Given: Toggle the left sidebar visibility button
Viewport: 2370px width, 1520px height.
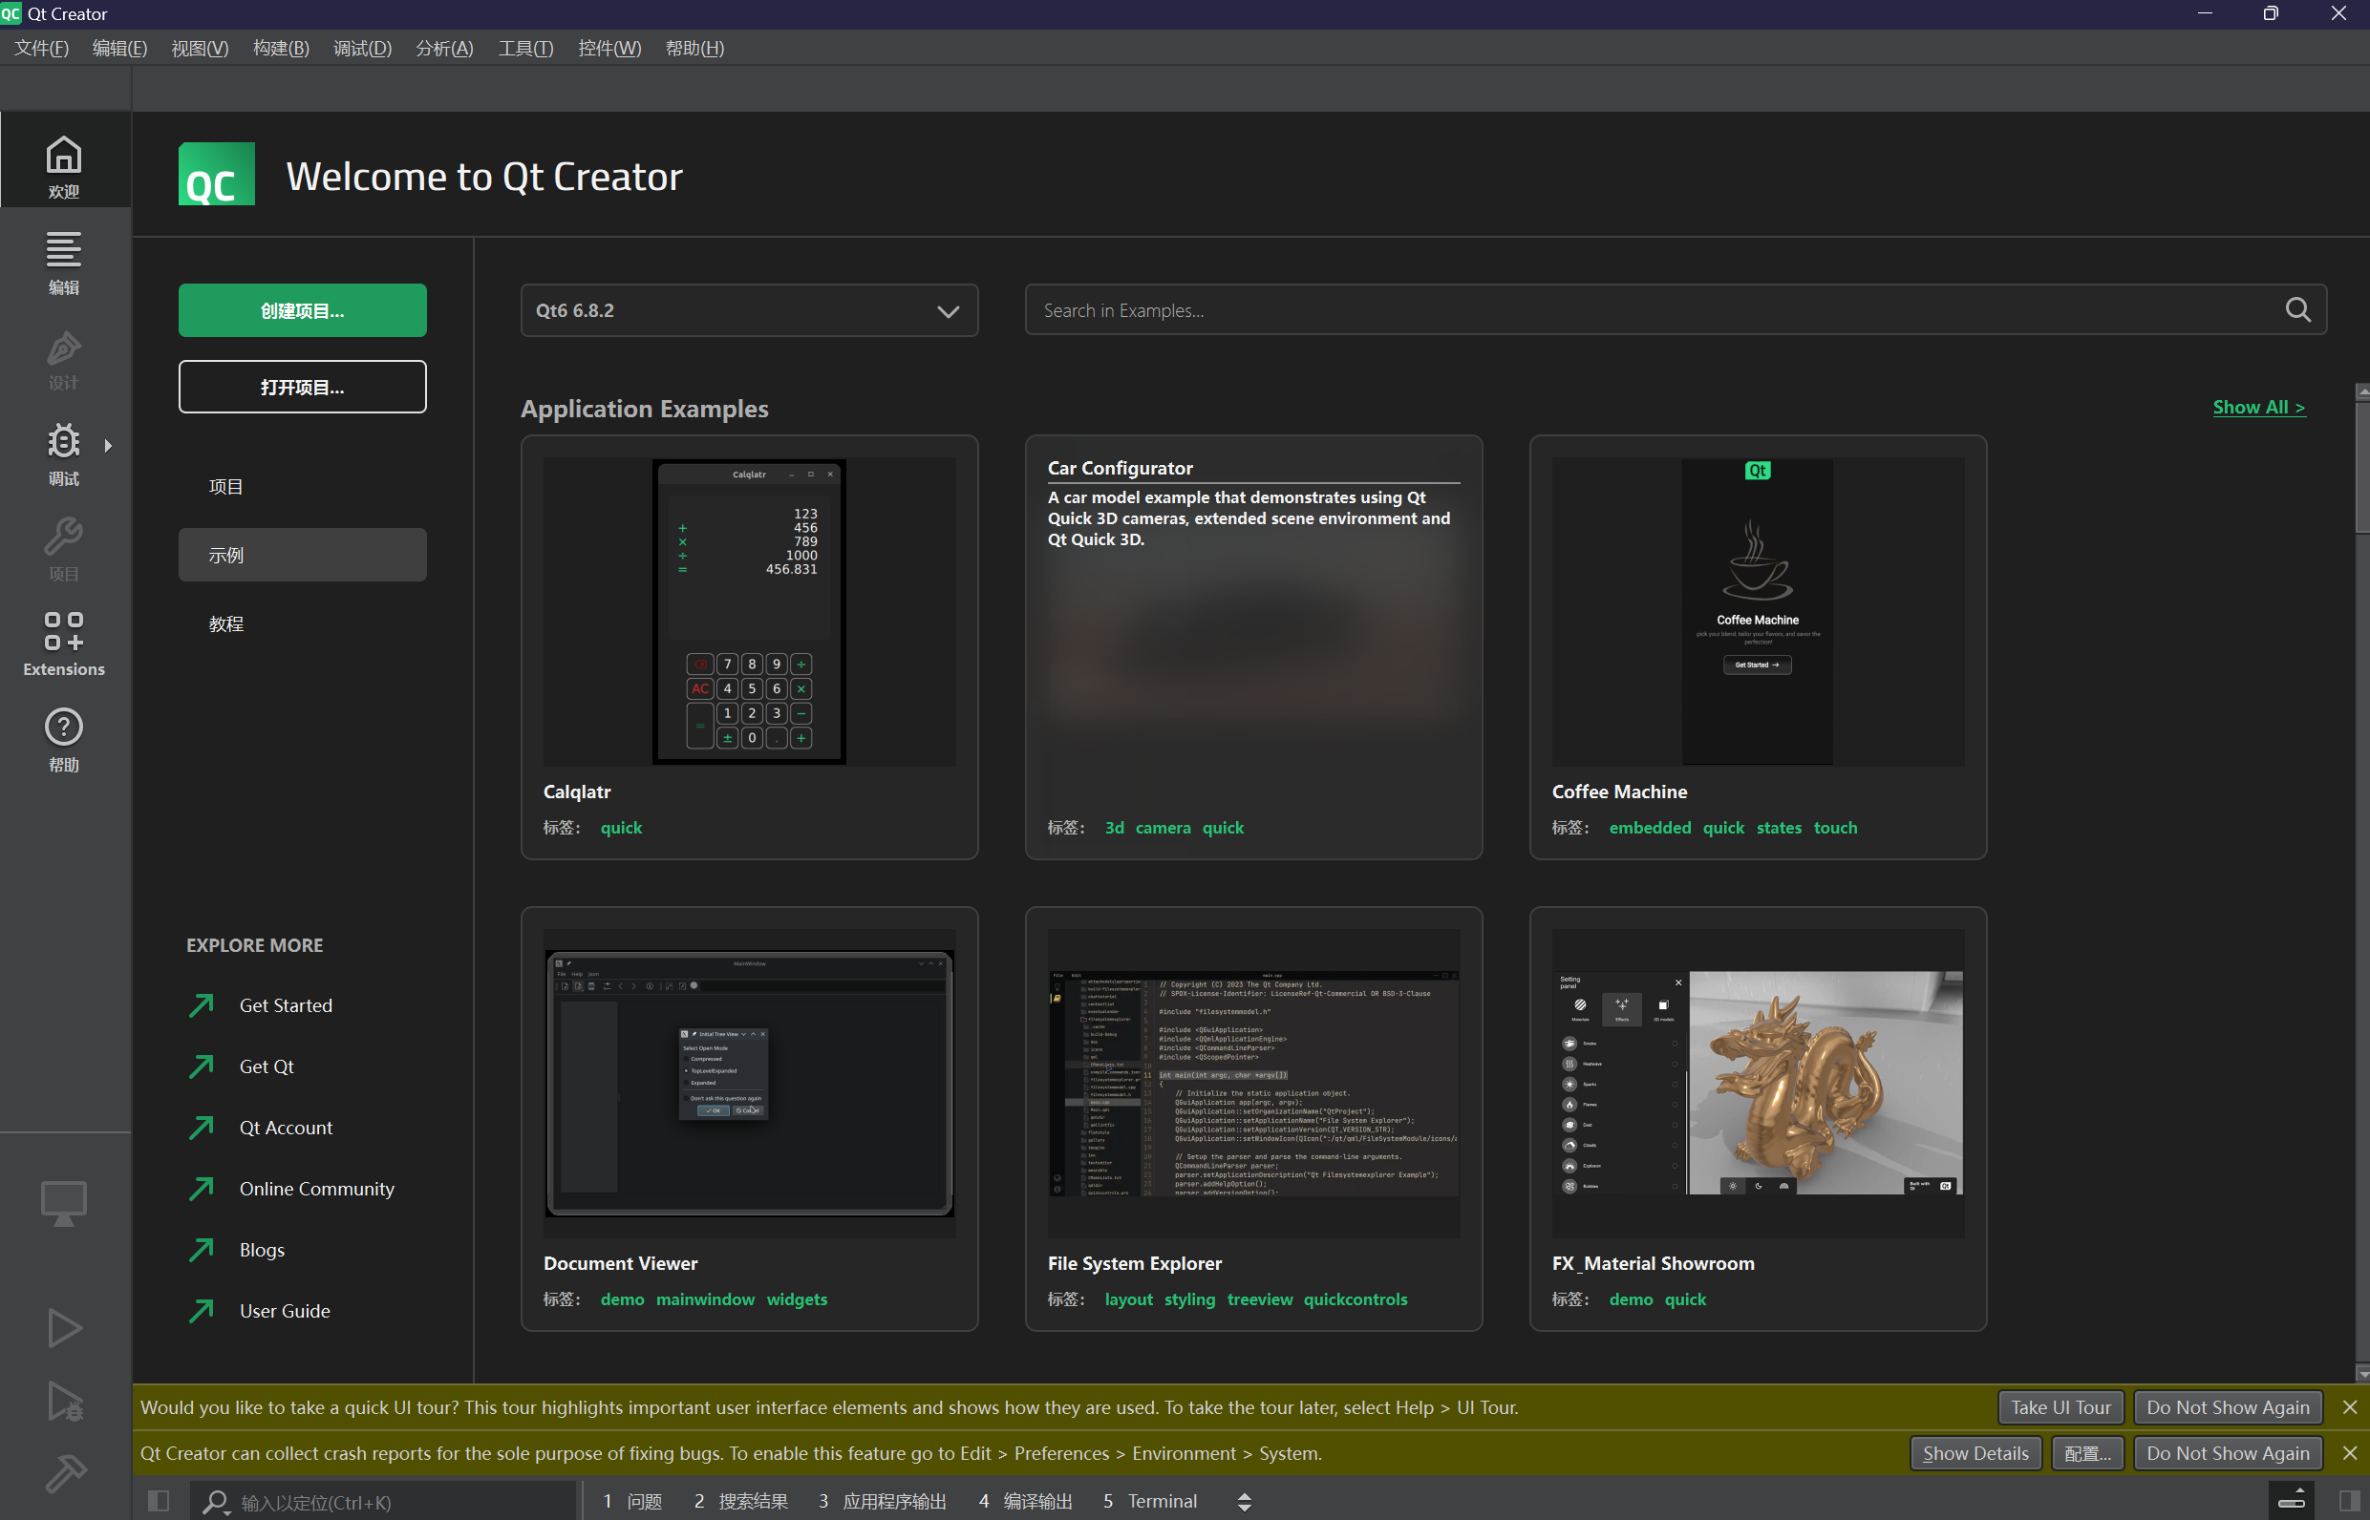Looking at the screenshot, I should [x=158, y=1501].
